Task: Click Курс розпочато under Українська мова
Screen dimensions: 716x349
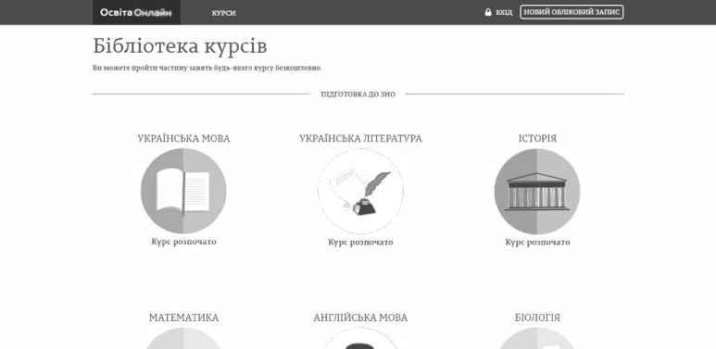Action: pyautogui.click(x=183, y=242)
